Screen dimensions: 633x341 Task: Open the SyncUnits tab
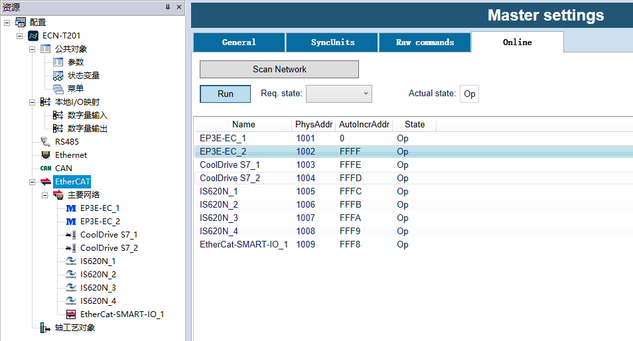coord(332,42)
